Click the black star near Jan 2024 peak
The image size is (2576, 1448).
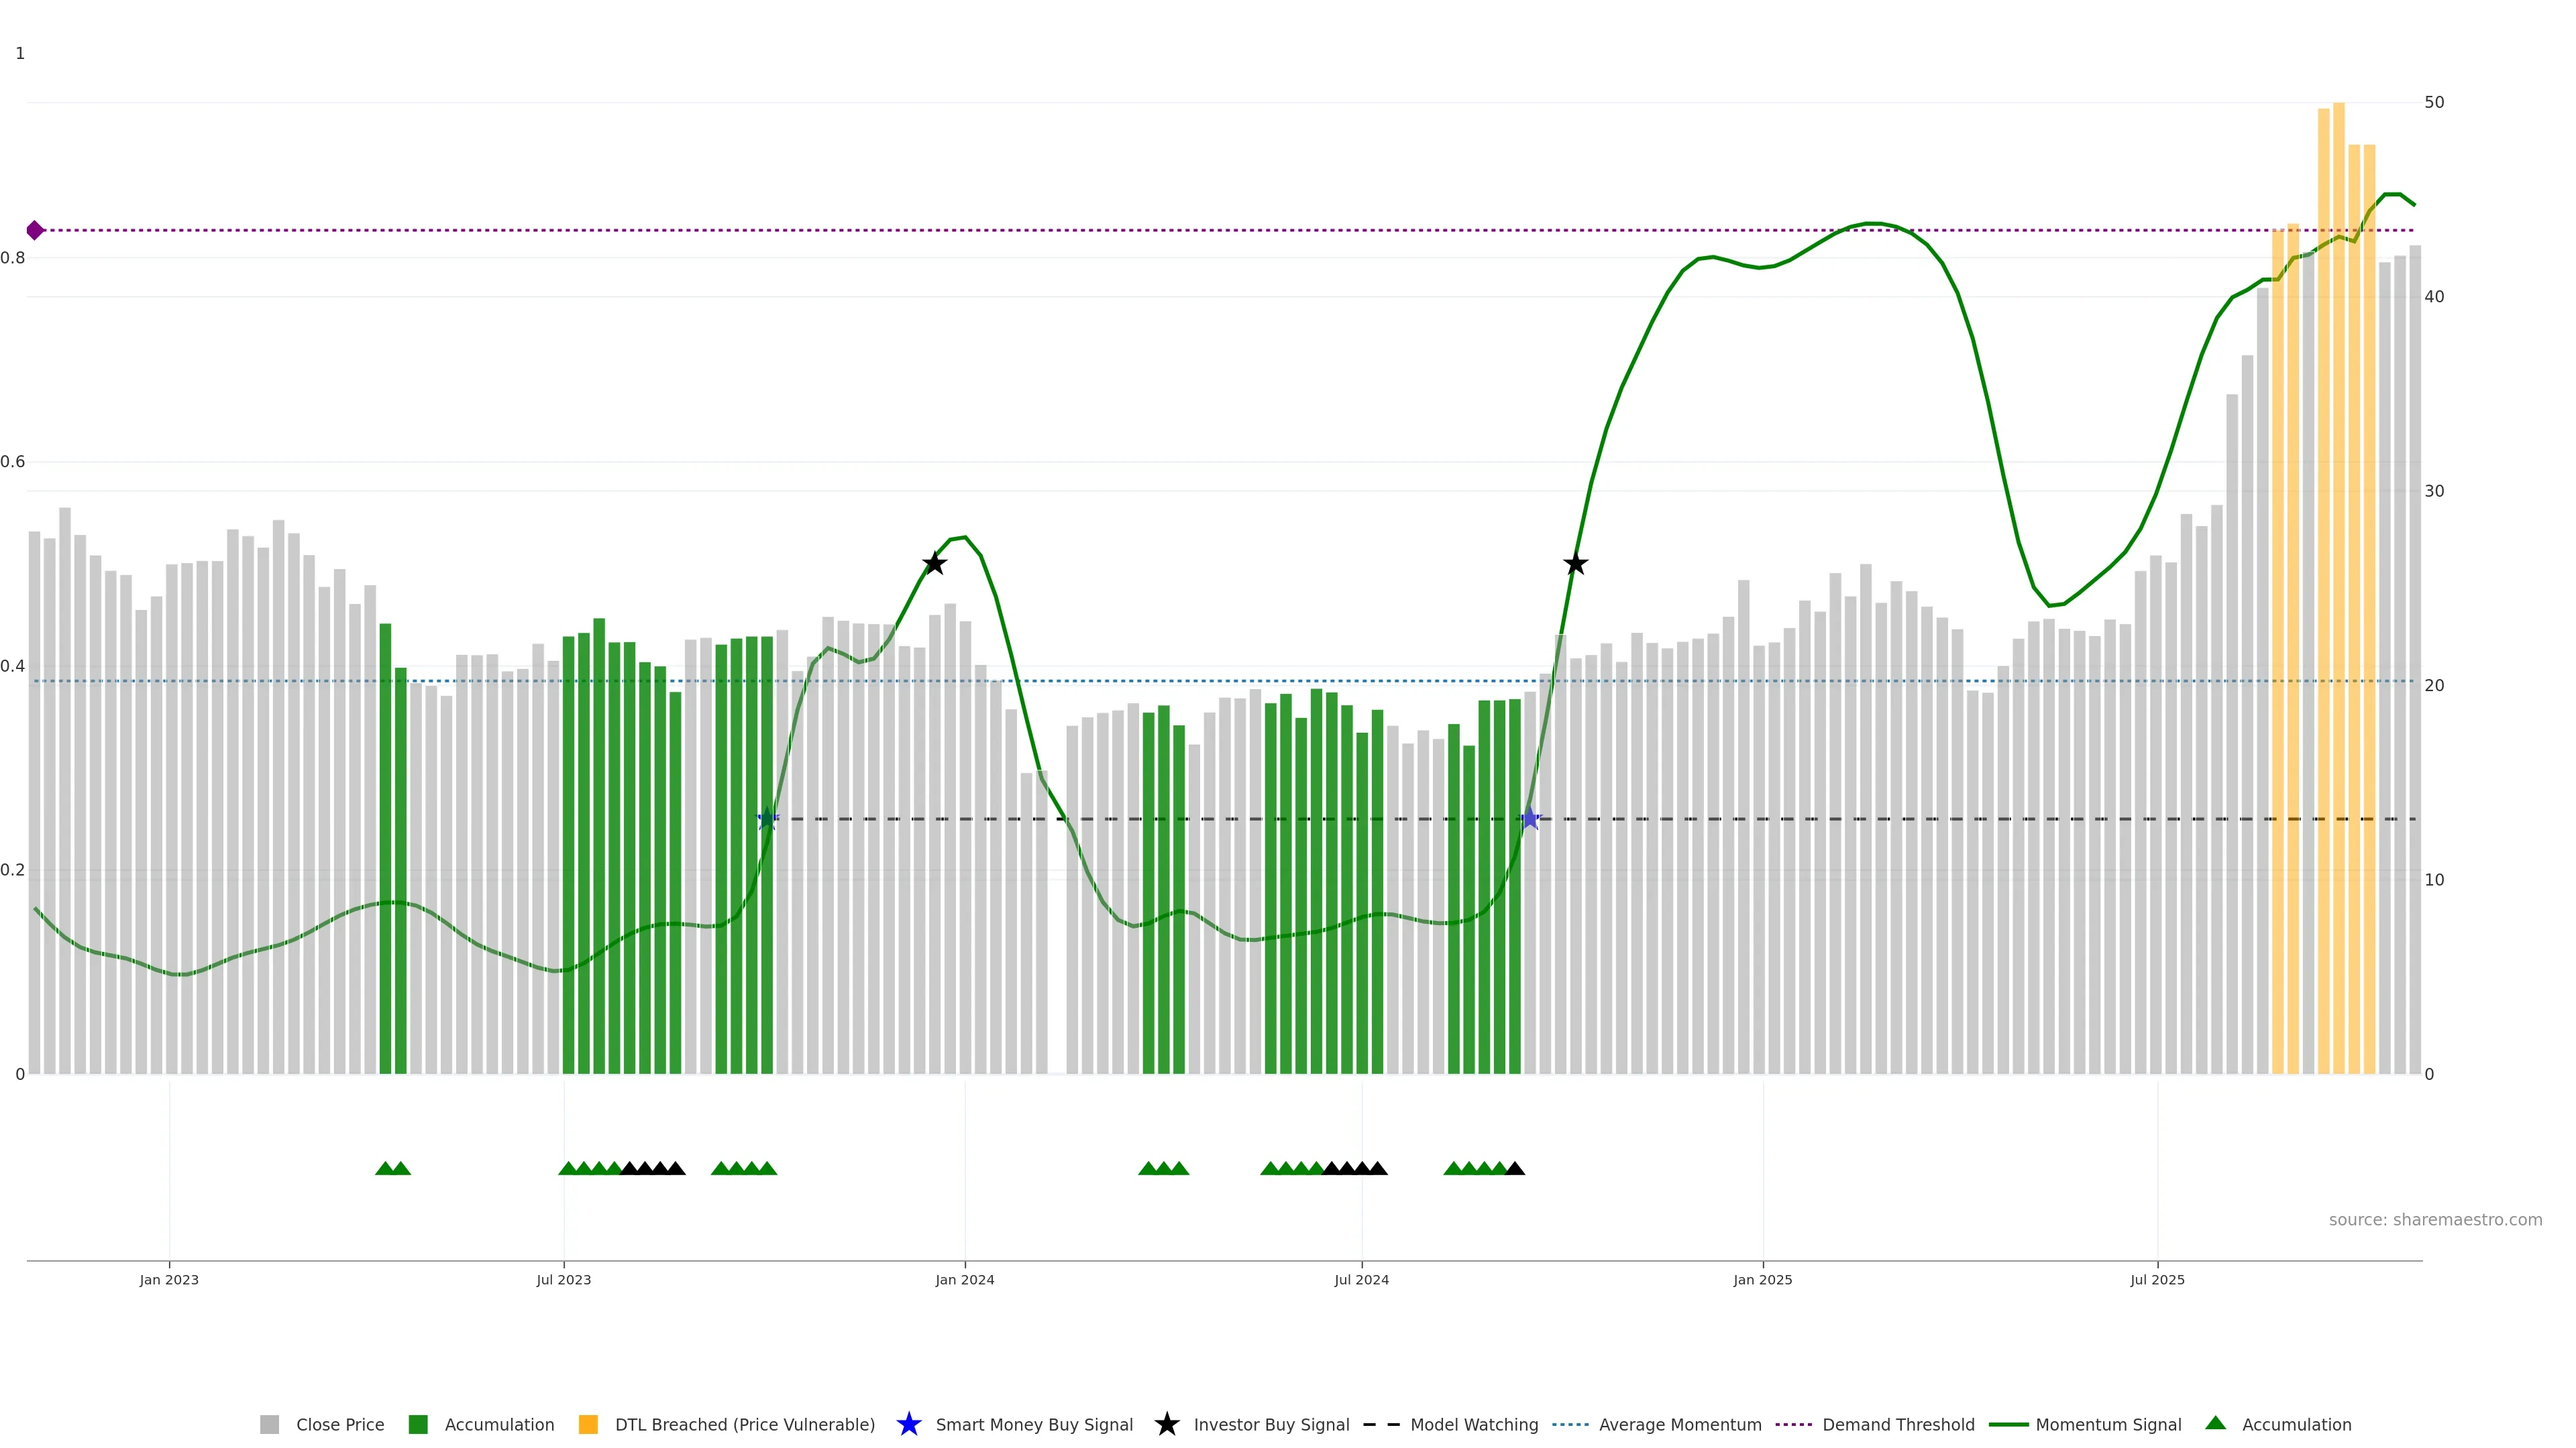click(934, 564)
